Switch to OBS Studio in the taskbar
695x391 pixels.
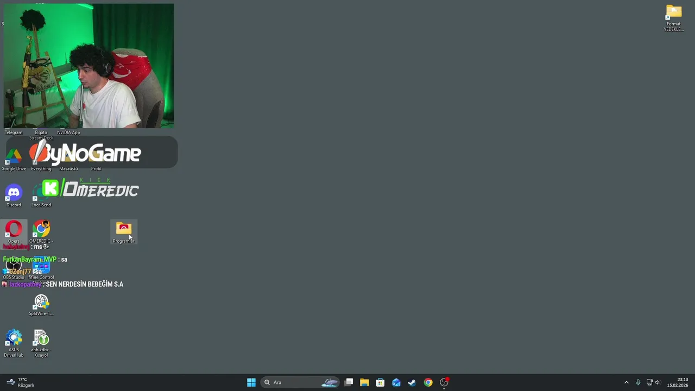click(444, 382)
